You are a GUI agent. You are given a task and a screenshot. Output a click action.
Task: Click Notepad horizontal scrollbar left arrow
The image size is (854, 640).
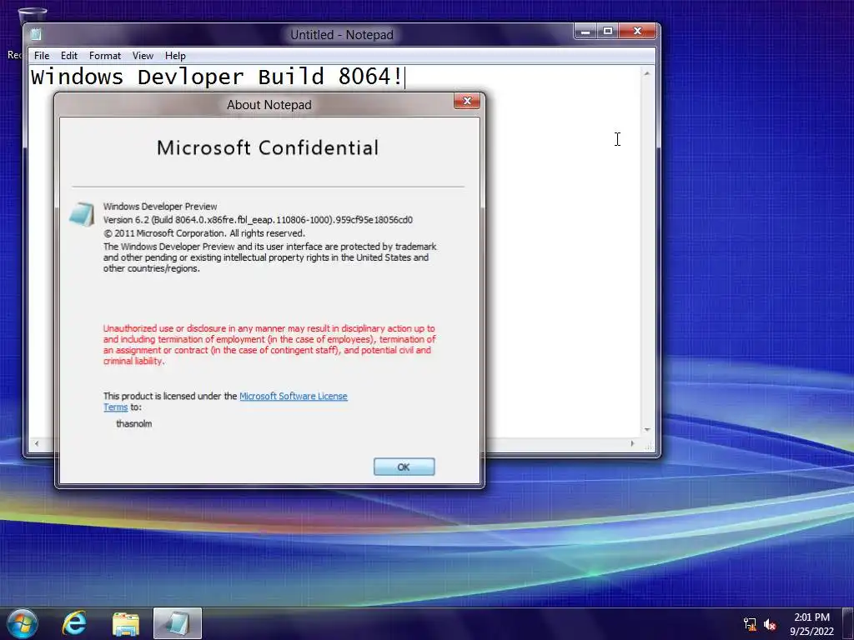[x=37, y=443]
